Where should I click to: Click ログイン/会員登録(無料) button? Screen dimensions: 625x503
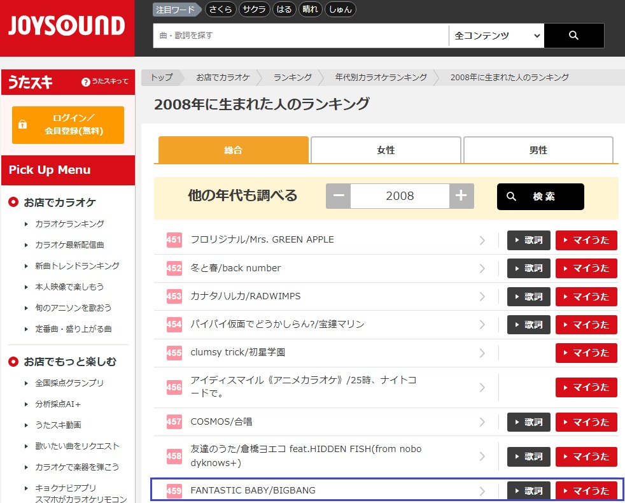(68, 125)
